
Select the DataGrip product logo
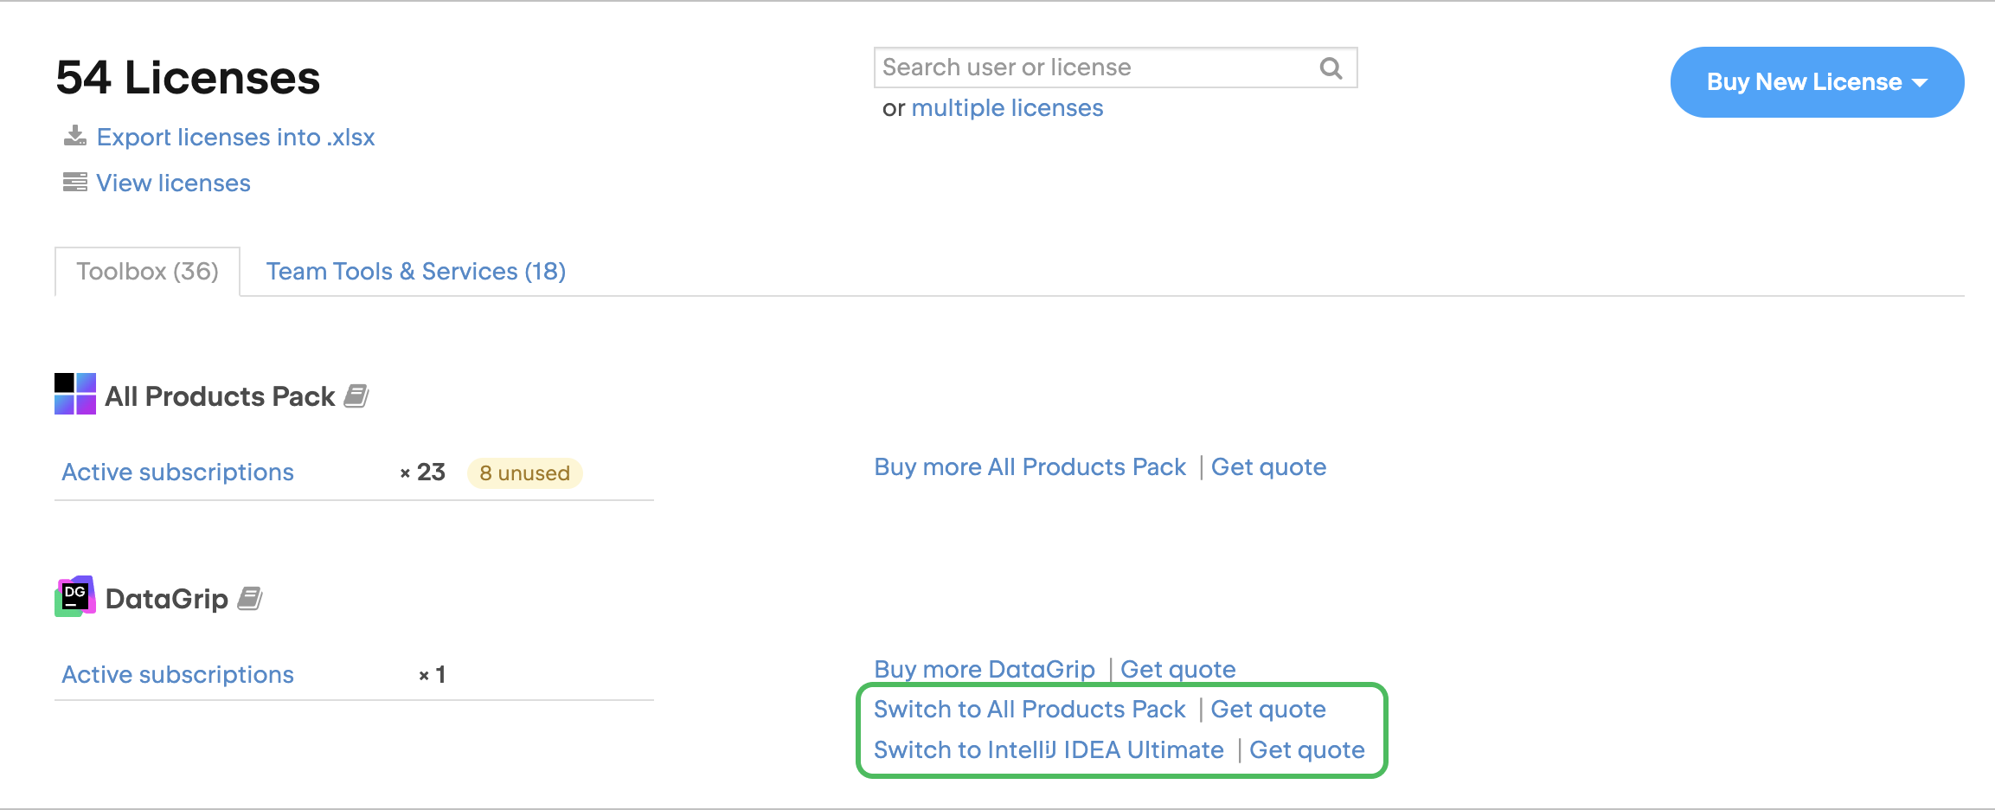point(74,596)
